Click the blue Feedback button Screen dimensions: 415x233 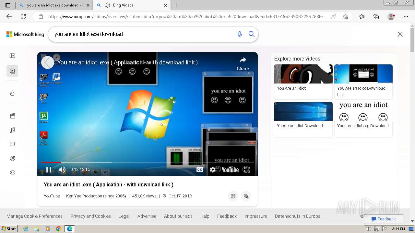[384, 219]
